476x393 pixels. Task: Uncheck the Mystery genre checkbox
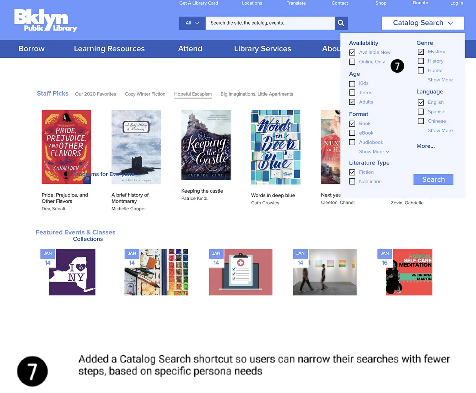421,52
